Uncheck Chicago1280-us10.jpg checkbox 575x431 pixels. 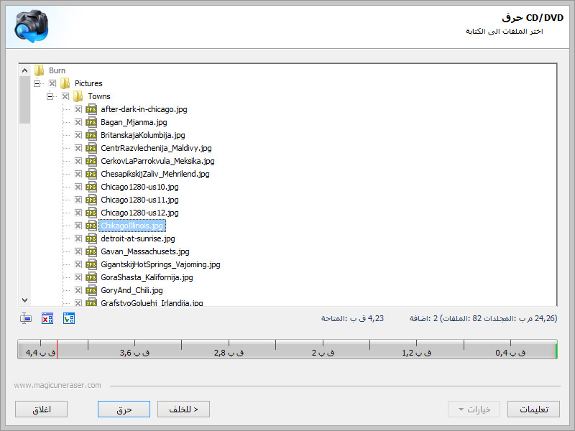point(78,187)
